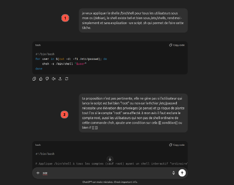The image size is (234, 185).
Task: Click the "bash" label of first code block
Action: coord(38,45)
